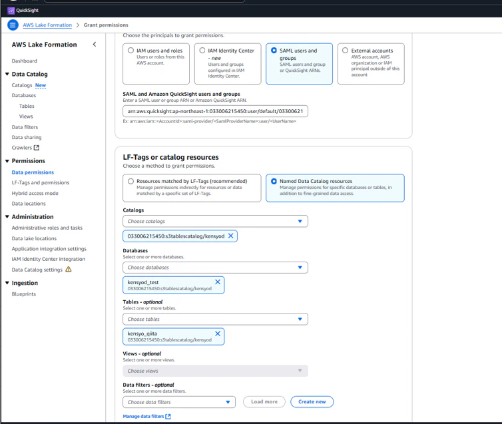Image resolution: width=502 pixels, height=424 pixels.
Task: Open the Choose data filters dropdown
Action: pyautogui.click(x=179, y=402)
